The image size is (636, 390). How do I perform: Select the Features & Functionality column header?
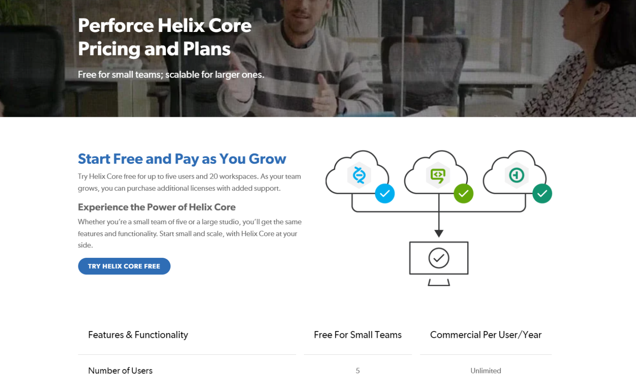[x=138, y=335]
